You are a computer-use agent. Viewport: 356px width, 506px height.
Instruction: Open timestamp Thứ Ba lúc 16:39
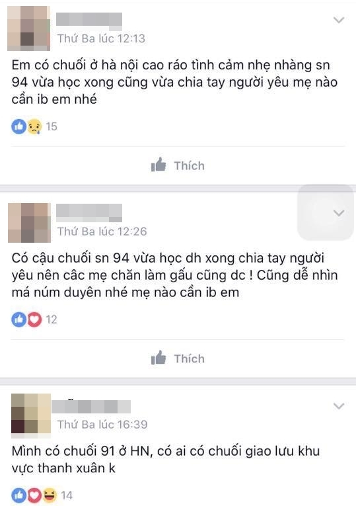pos(102,425)
